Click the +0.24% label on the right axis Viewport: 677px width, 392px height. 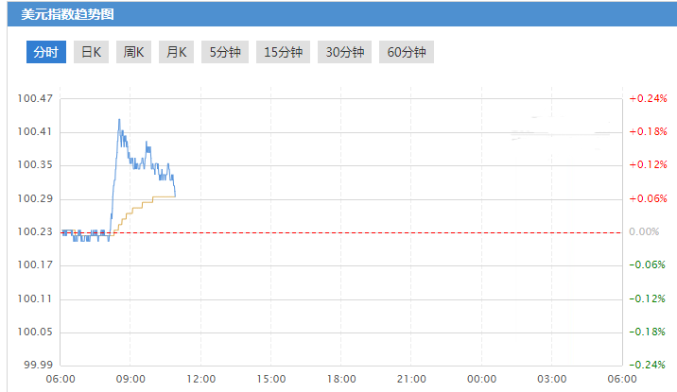tap(649, 98)
